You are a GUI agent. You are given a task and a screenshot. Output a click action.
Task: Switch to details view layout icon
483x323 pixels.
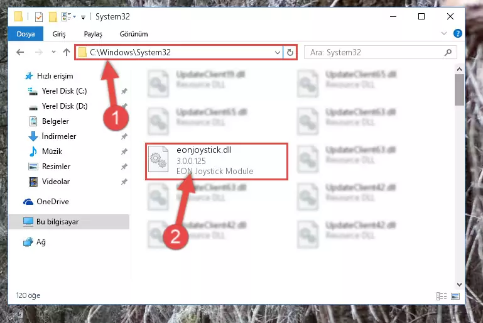442,296
